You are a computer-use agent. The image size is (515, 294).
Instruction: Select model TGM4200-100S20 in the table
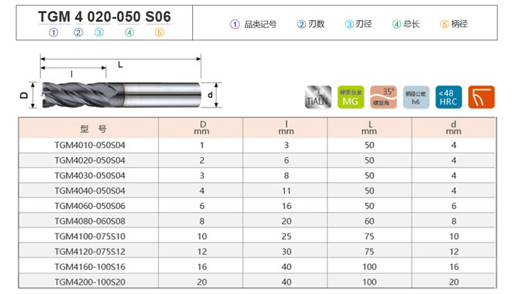pos(90,282)
